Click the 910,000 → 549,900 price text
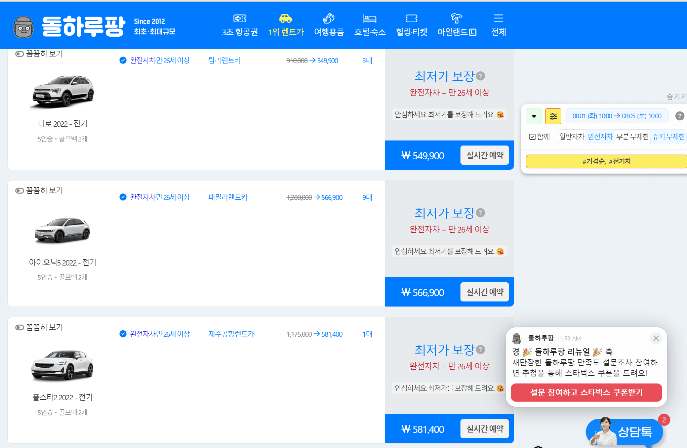 [x=312, y=60]
